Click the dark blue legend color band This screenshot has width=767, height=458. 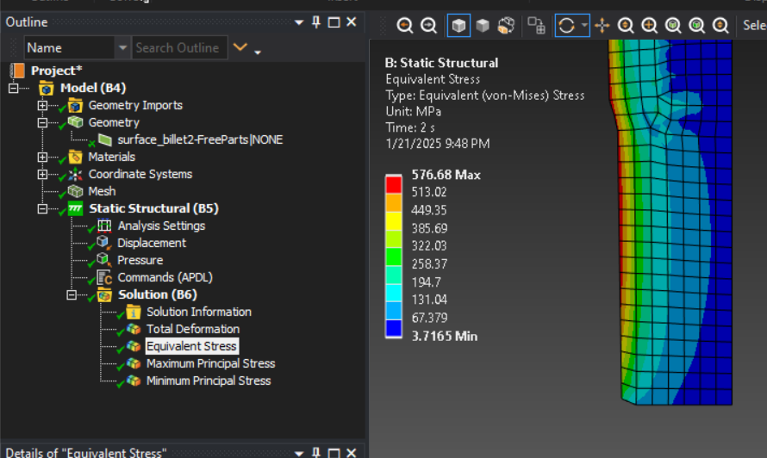pyautogui.click(x=394, y=328)
